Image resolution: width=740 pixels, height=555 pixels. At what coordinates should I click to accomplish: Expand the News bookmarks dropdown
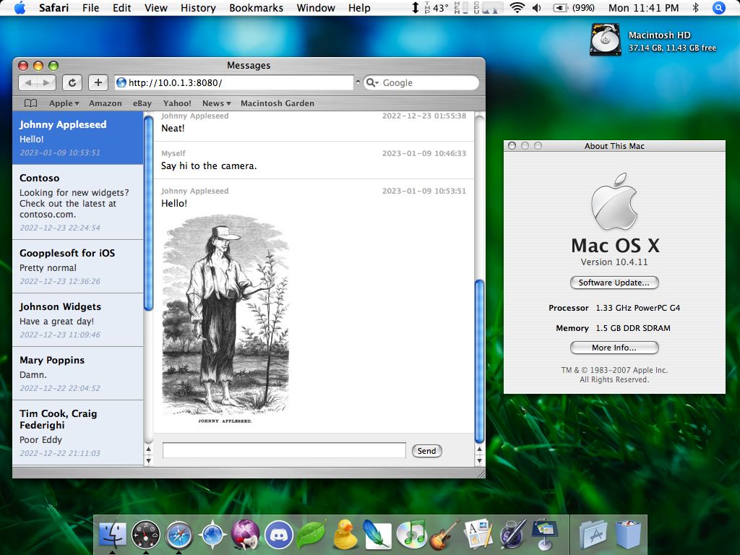click(x=216, y=103)
